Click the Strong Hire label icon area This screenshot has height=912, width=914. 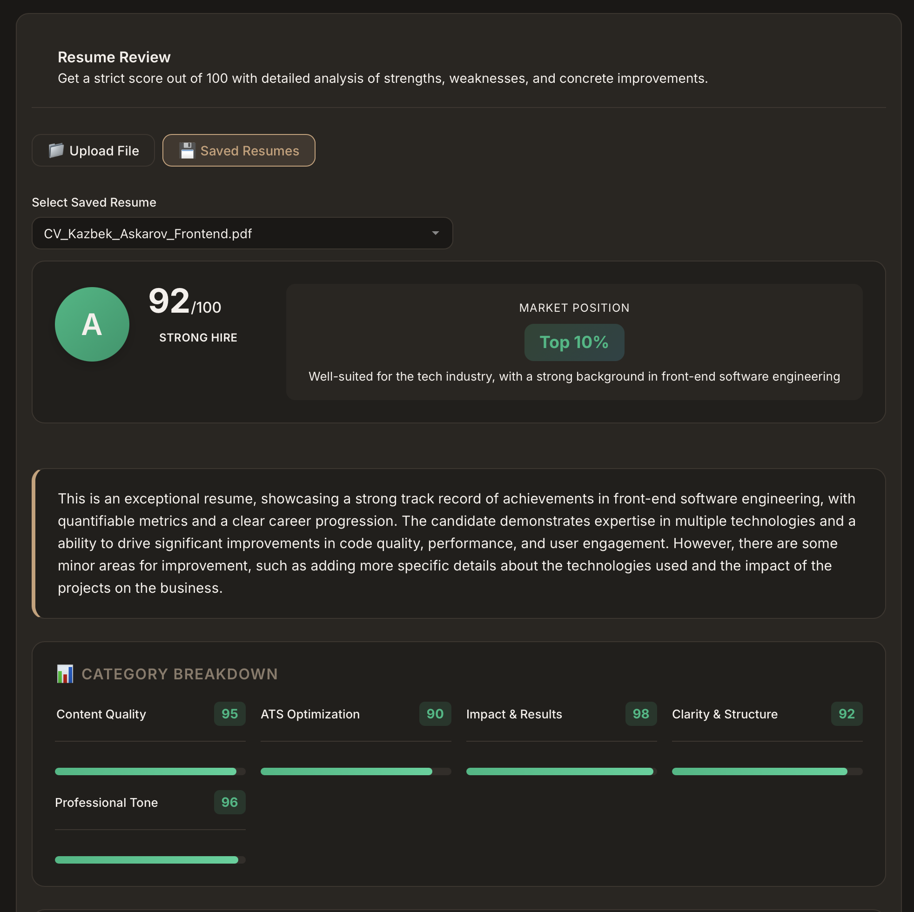(198, 337)
